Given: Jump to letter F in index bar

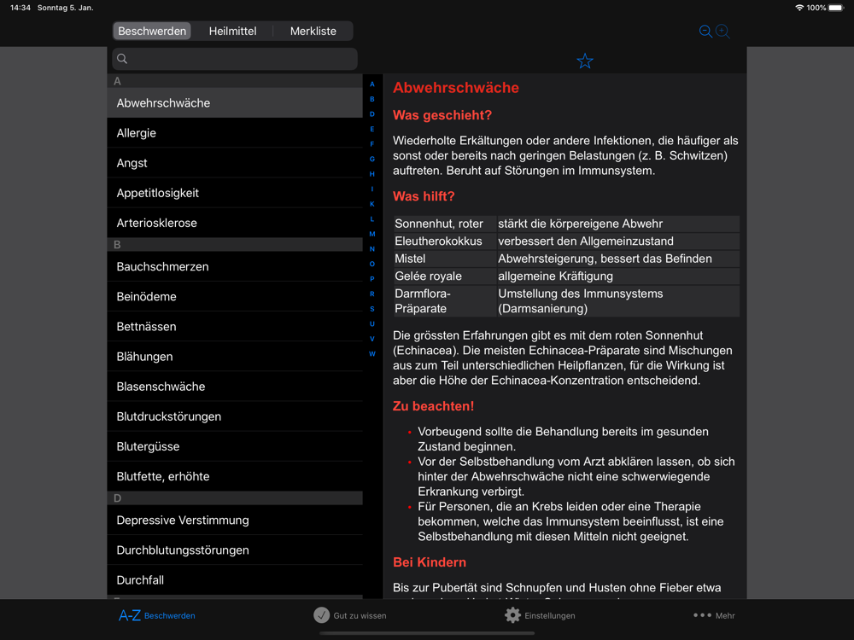Looking at the screenshot, I should (372, 144).
